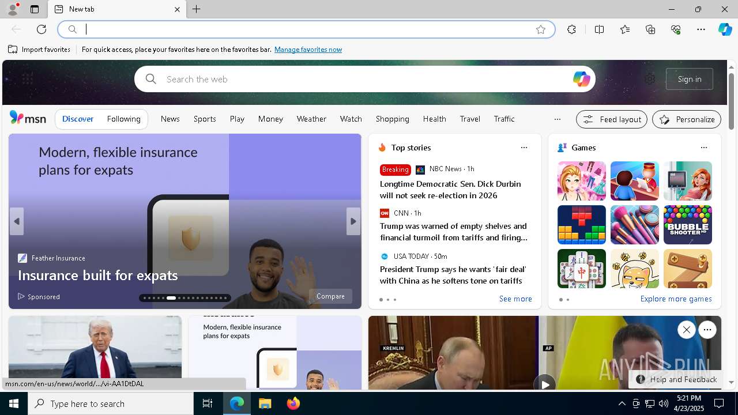This screenshot has width=738, height=415.
Task: Open the apps grid launcher icon
Action: click(x=27, y=79)
